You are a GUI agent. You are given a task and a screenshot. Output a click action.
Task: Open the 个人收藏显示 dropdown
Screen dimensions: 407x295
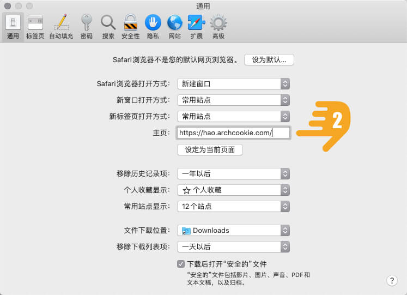(x=233, y=190)
